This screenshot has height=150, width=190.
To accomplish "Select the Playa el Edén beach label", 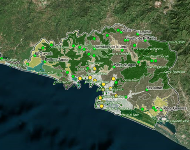I will click(x=130, y=115).
